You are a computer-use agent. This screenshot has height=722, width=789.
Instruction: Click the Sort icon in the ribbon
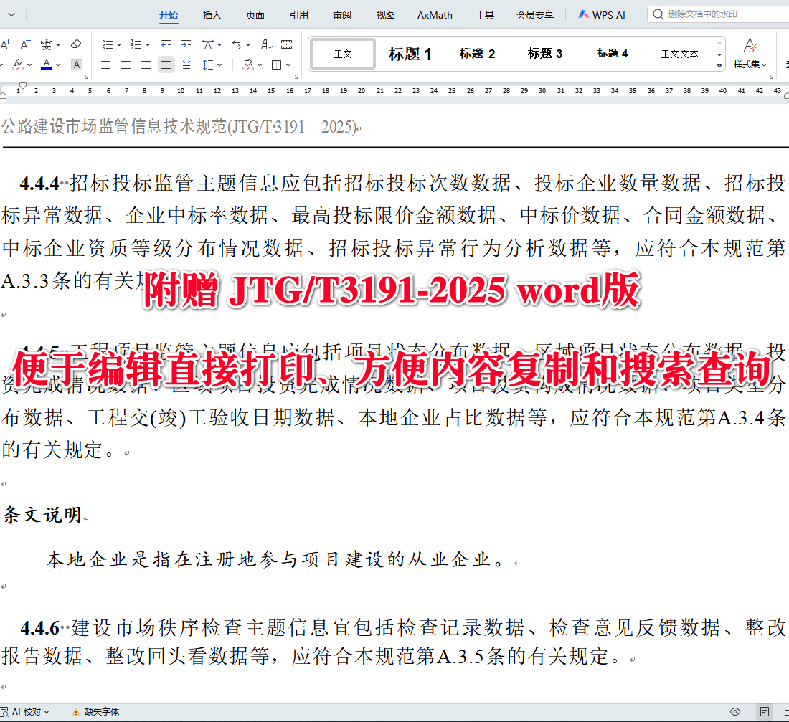(x=265, y=44)
